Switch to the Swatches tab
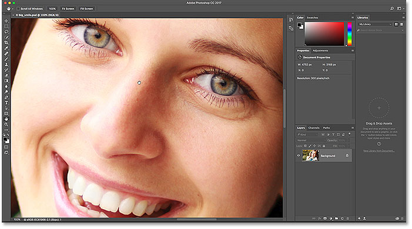Viewport: 412px width, 229px height. (x=313, y=18)
